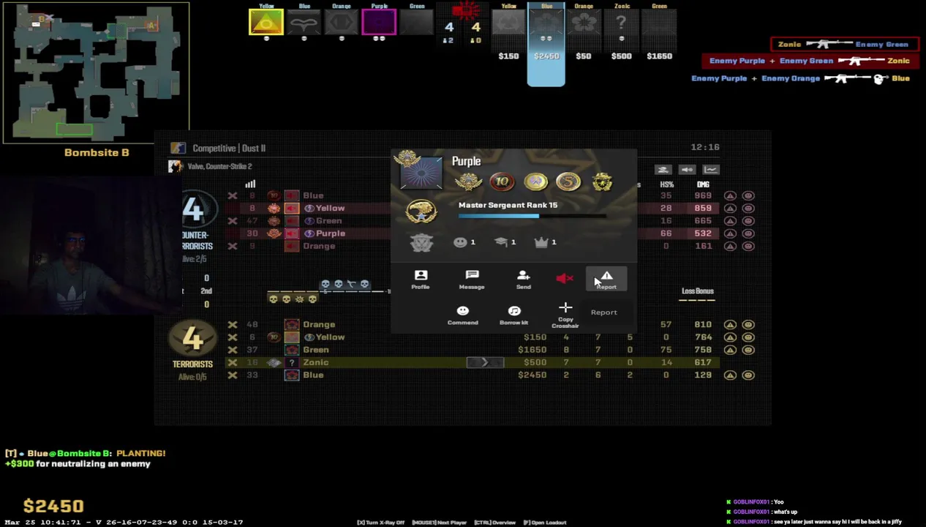This screenshot has width=926, height=527.
Task: Click the ping signal bars column icon
Action: click(x=250, y=184)
